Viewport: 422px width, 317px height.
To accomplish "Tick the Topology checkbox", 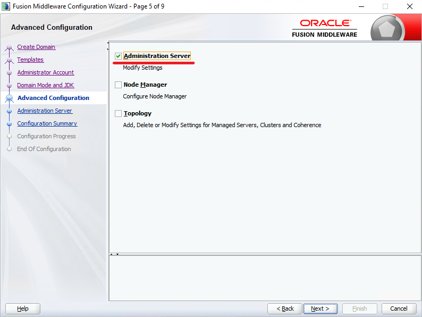I will (x=118, y=114).
